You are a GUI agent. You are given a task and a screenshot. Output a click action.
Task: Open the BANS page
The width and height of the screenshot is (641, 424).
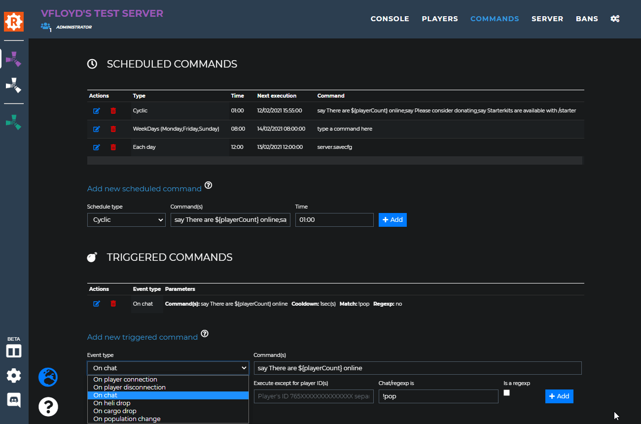pyautogui.click(x=587, y=18)
